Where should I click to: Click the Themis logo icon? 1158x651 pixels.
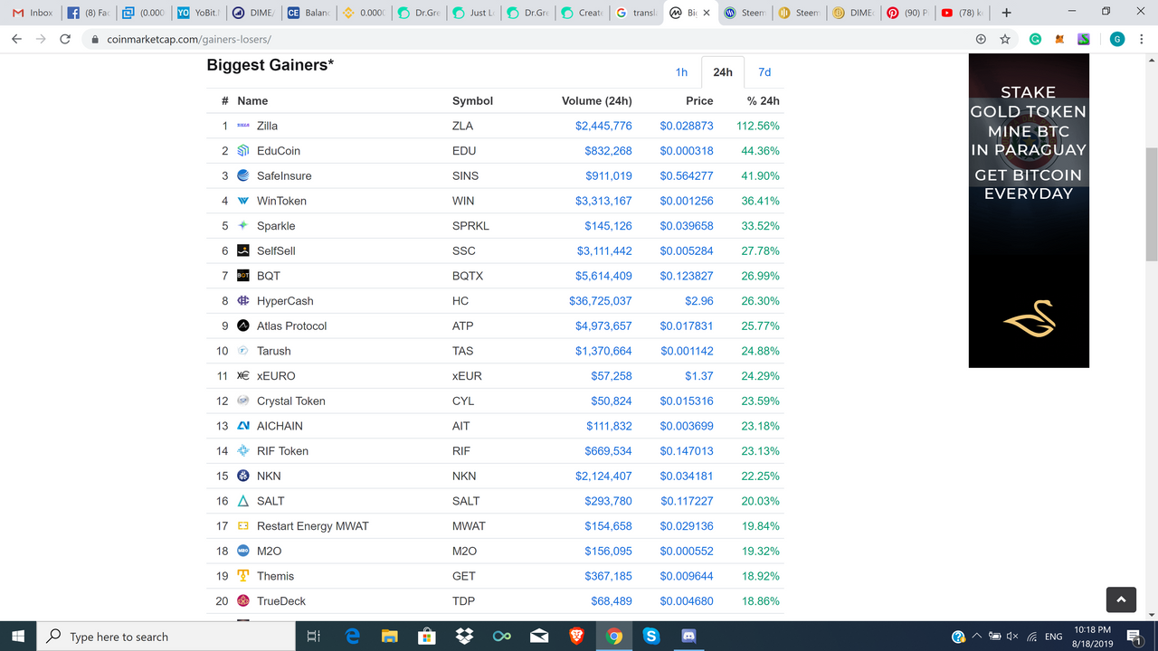243,576
